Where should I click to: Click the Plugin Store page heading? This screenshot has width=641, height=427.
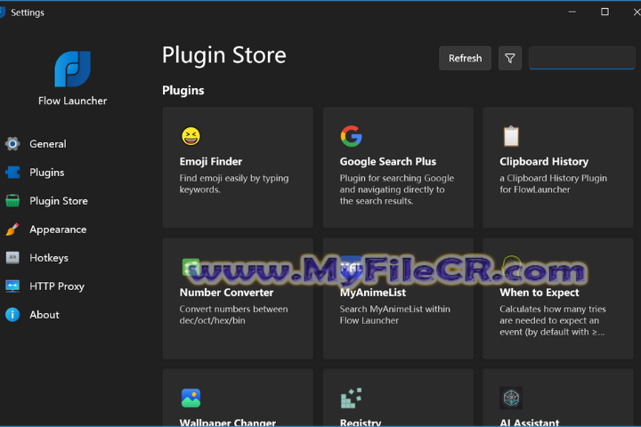(224, 55)
